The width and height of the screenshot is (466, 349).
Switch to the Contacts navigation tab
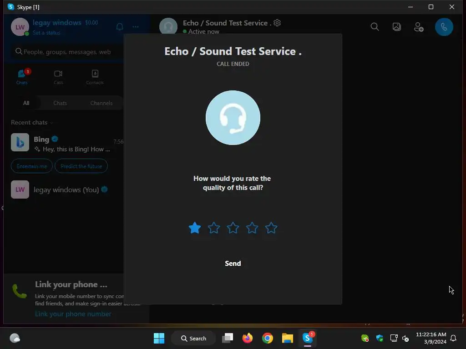95,77
